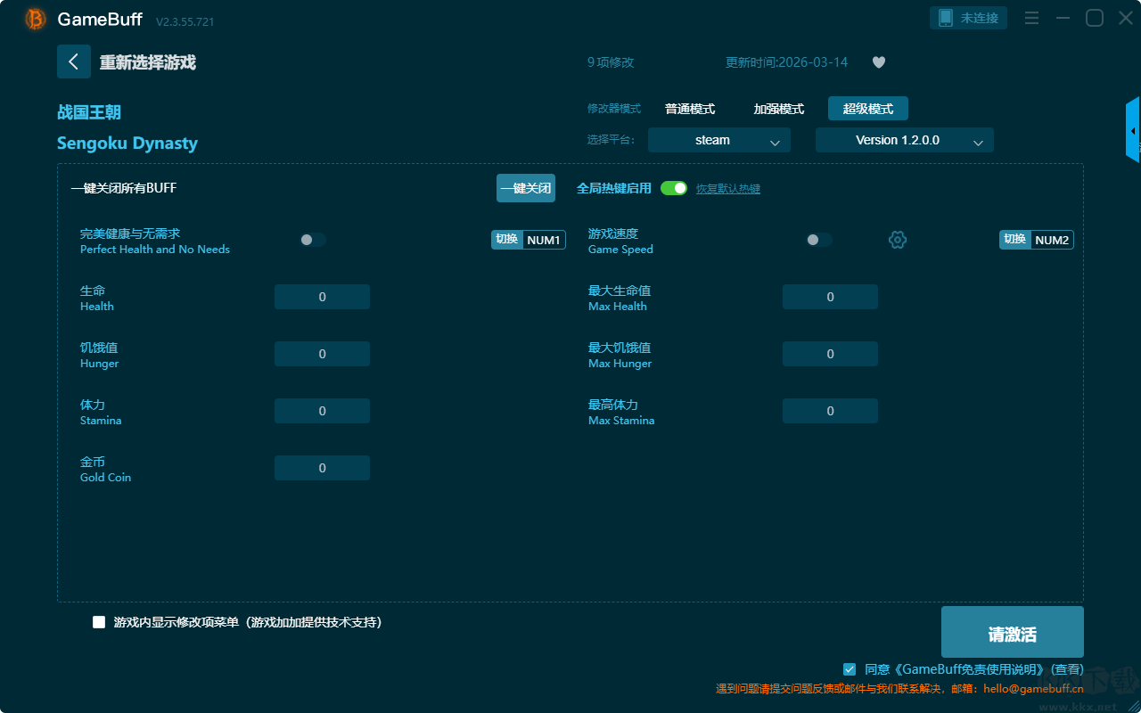Click the Health value field

point(322,297)
